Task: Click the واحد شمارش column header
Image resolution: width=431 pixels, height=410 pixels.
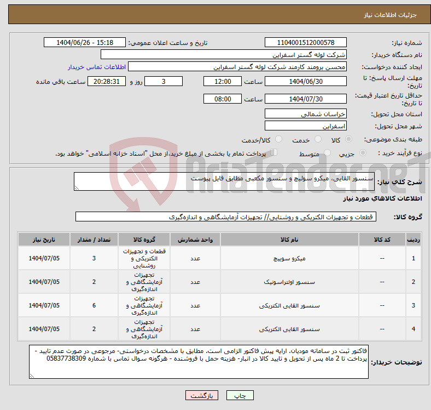Action: pyautogui.click(x=195, y=240)
